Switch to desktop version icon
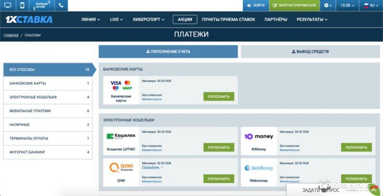The image size is (383, 196). (x=8, y=5)
